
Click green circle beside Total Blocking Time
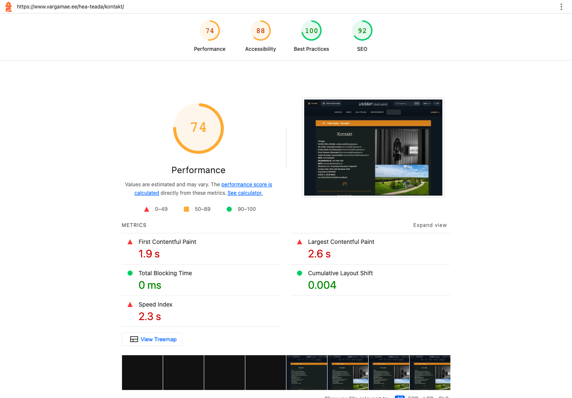[x=130, y=273]
